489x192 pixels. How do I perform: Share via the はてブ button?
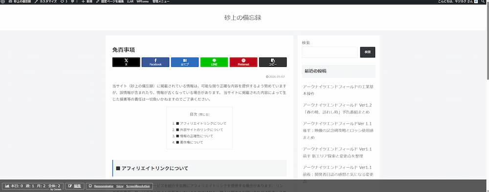185,62
